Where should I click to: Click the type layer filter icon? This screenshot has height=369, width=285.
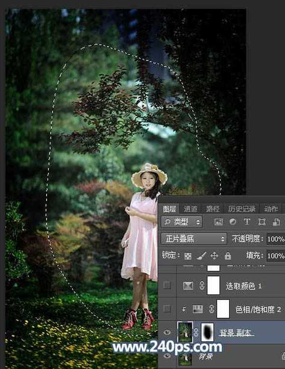click(247, 222)
